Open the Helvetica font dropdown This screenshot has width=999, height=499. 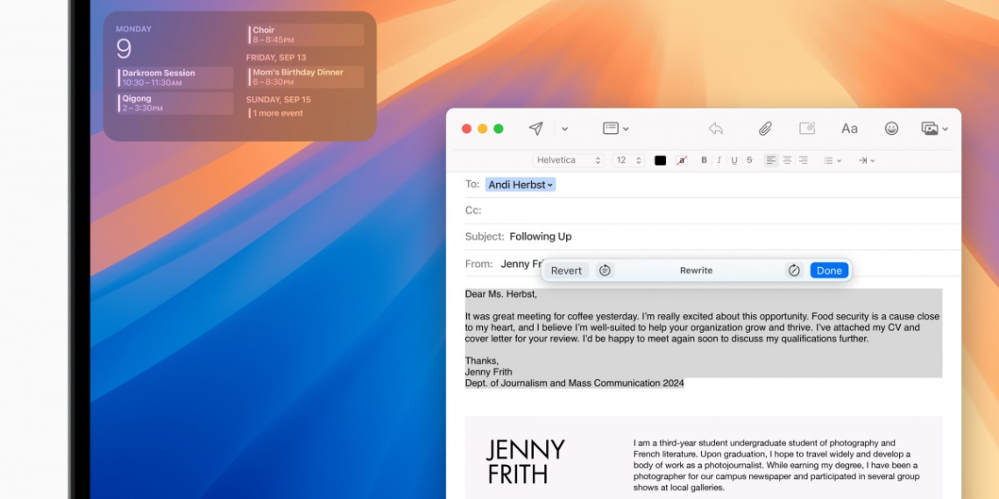pyautogui.click(x=569, y=160)
